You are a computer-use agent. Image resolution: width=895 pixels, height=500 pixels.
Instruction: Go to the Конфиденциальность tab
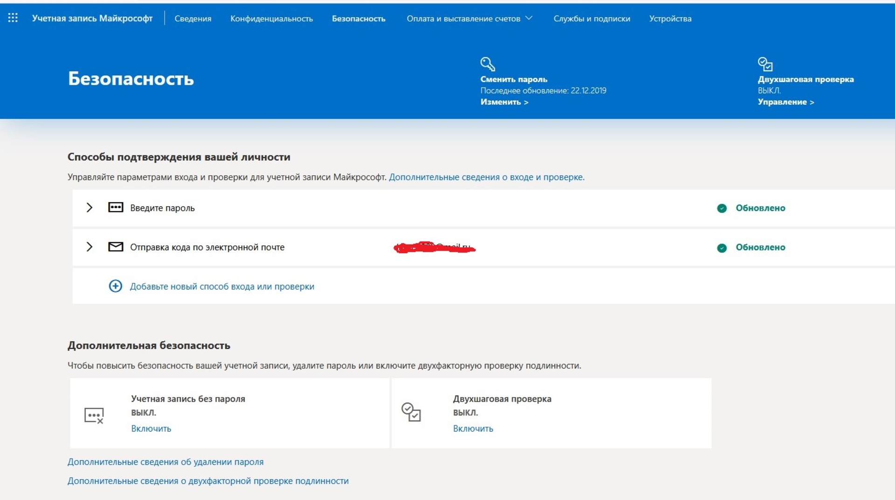(272, 19)
